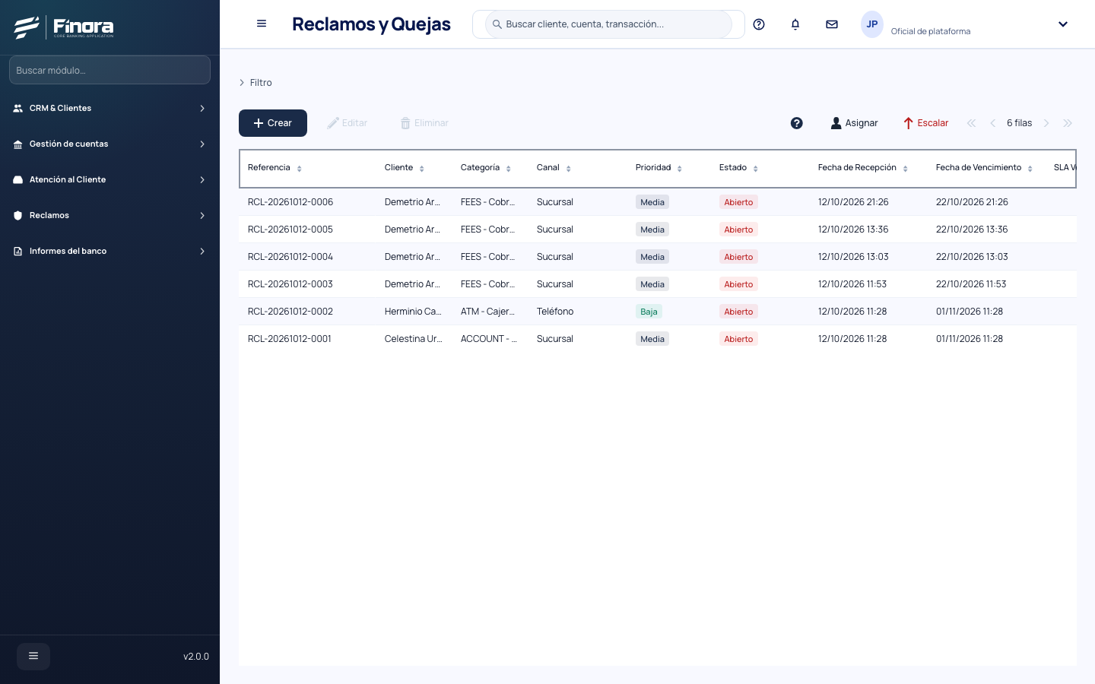Click the black question mark help icon
This screenshot has height=684, width=1095.
797,123
